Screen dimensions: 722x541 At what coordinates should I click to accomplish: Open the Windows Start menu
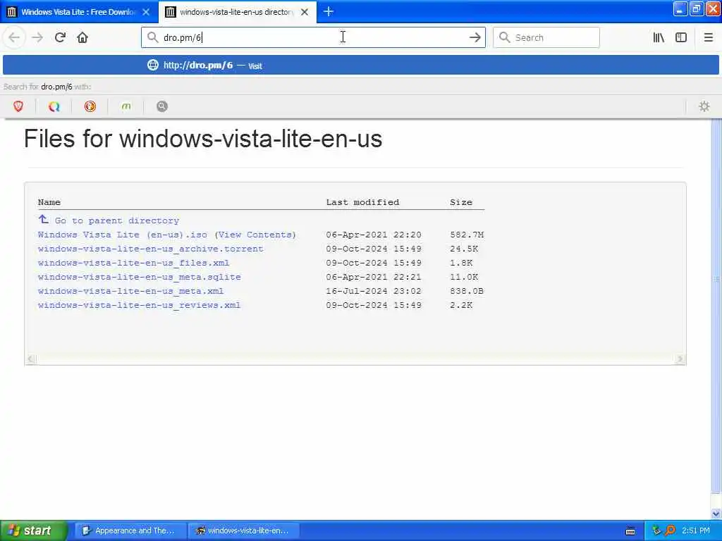(x=34, y=530)
